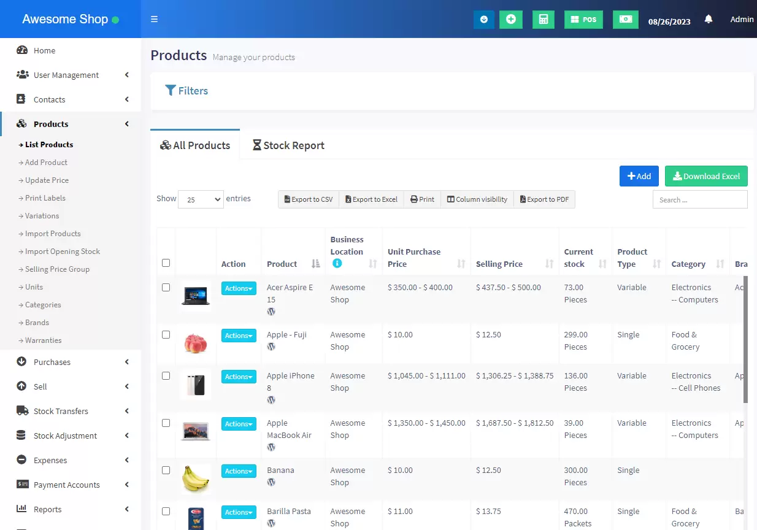Image resolution: width=757 pixels, height=530 pixels.
Task: Switch to the All Products tab
Action: pos(195,145)
